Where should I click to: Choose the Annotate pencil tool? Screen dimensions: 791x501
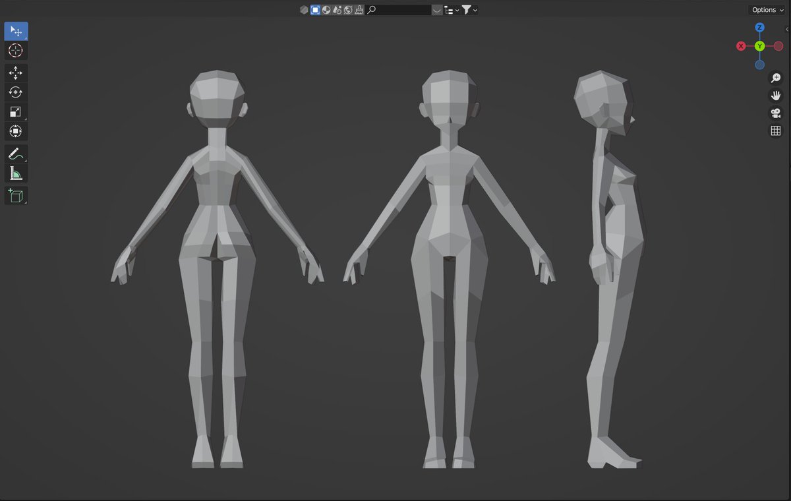coord(16,154)
